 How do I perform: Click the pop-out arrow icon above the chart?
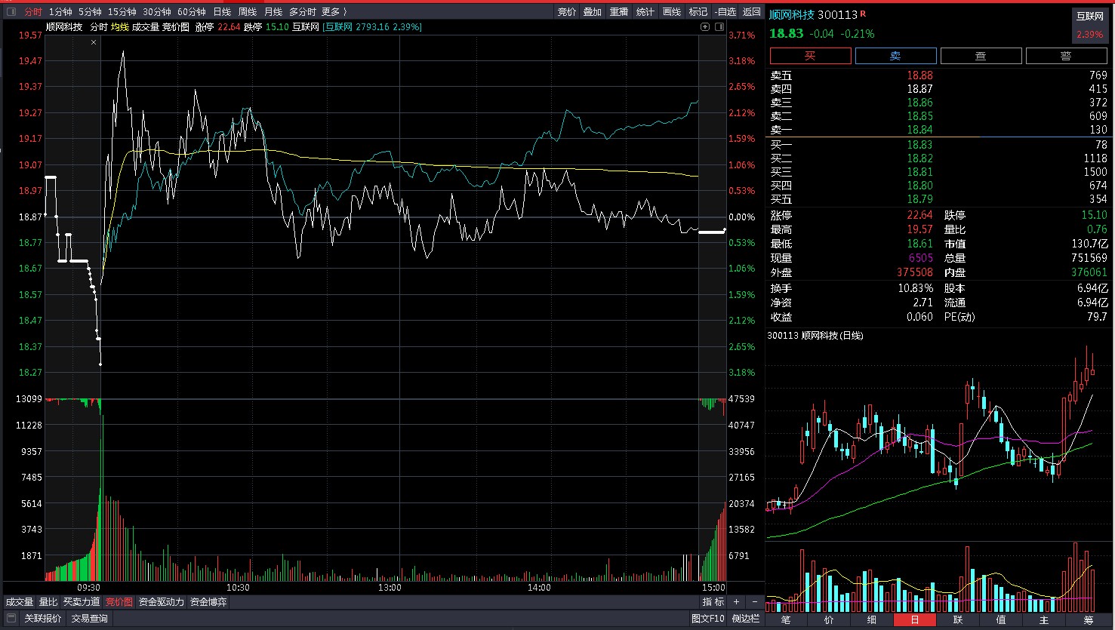pyautogui.click(x=705, y=27)
